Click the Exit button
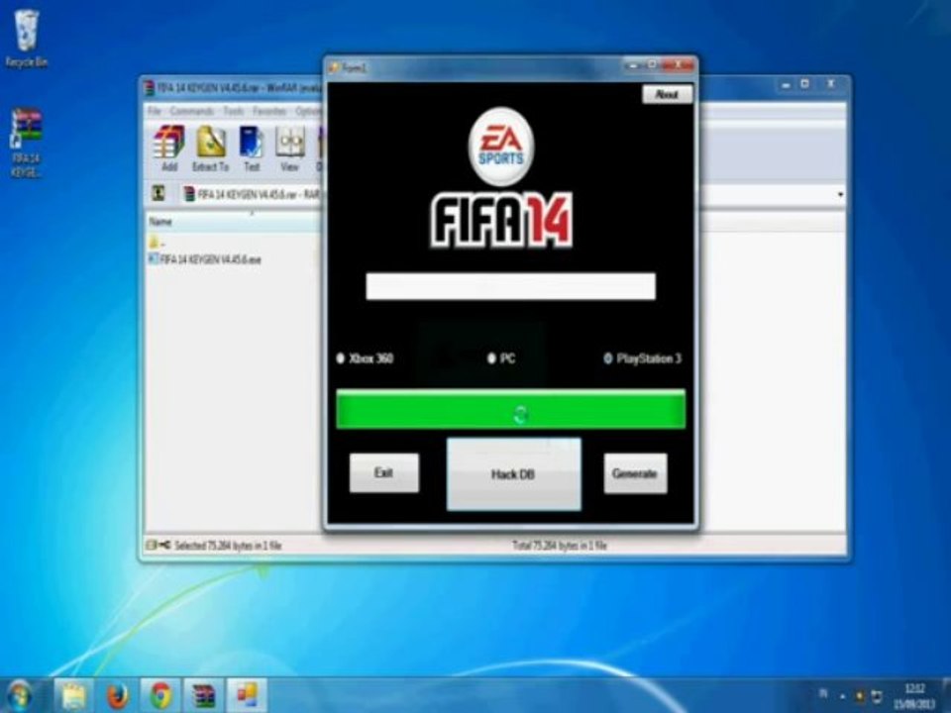The width and height of the screenshot is (951, 713). pos(384,473)
